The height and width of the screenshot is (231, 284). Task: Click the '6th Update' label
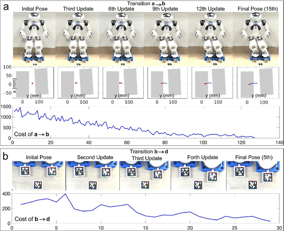(x=121, y=9)
